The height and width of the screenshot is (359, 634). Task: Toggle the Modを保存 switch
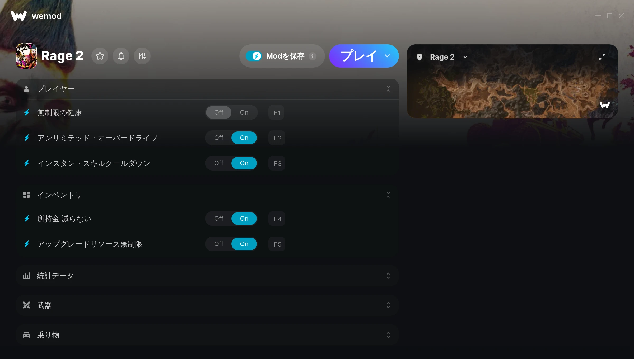tap(254, 56)
